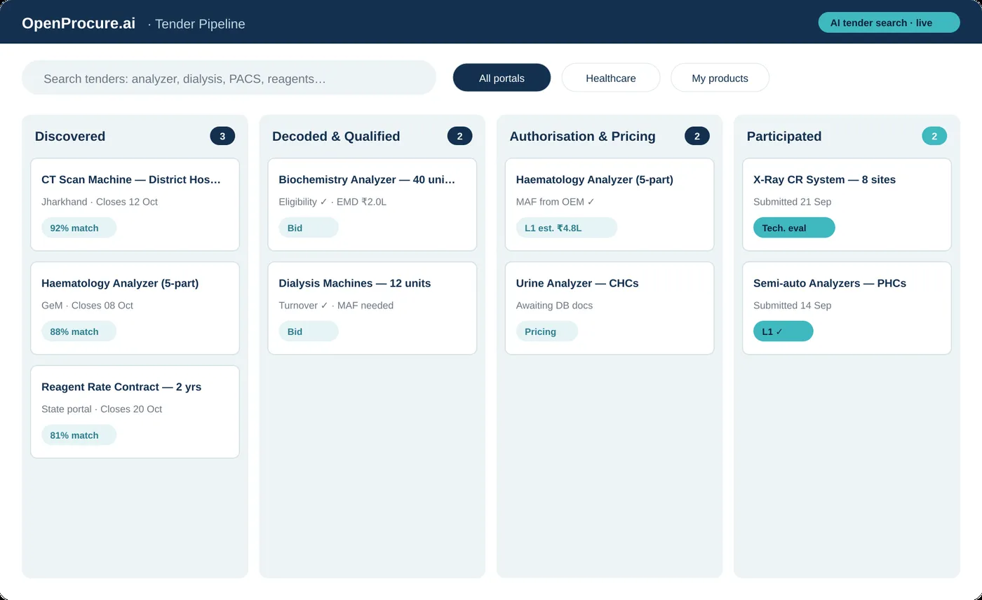The image size is (982, 600).
Task: Click the Tech. eval status tag
Action: tap(794, 228)
